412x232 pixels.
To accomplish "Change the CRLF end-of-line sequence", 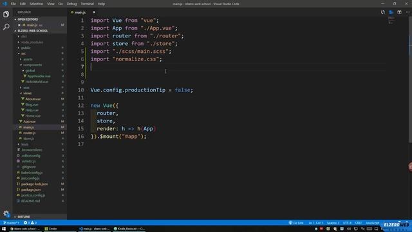I will click(x=359, y=223).
